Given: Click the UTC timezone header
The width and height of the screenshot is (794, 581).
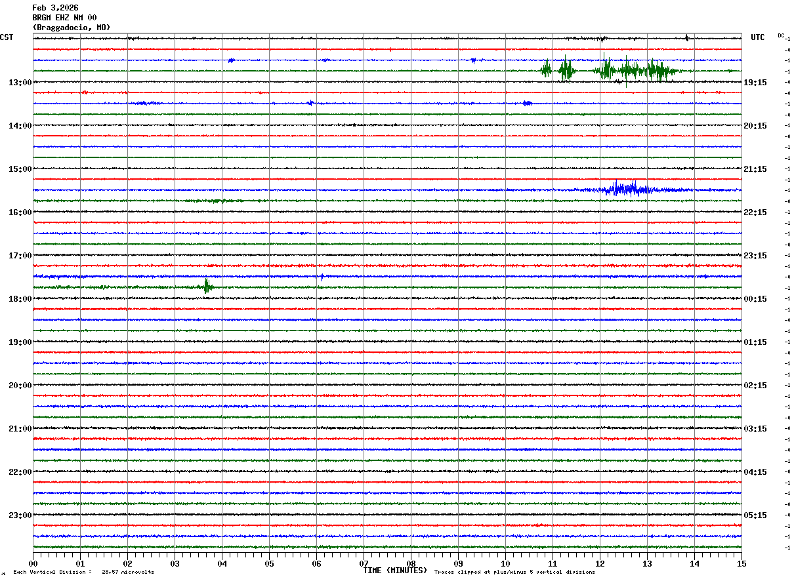Looking at the screenshot, I should pyautogui.click(x=757, y=37).
